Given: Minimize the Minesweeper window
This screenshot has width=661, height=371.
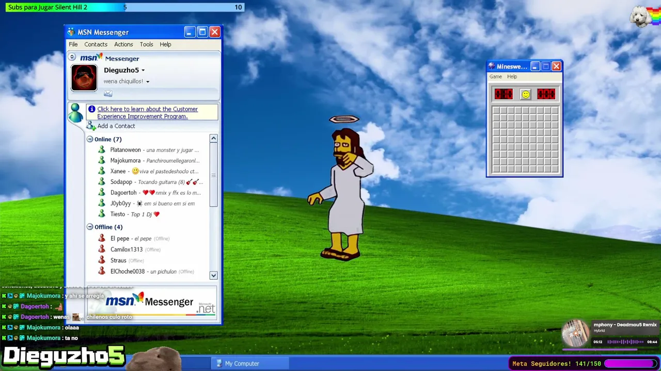Looking at the screenshot, I should 535,66.
